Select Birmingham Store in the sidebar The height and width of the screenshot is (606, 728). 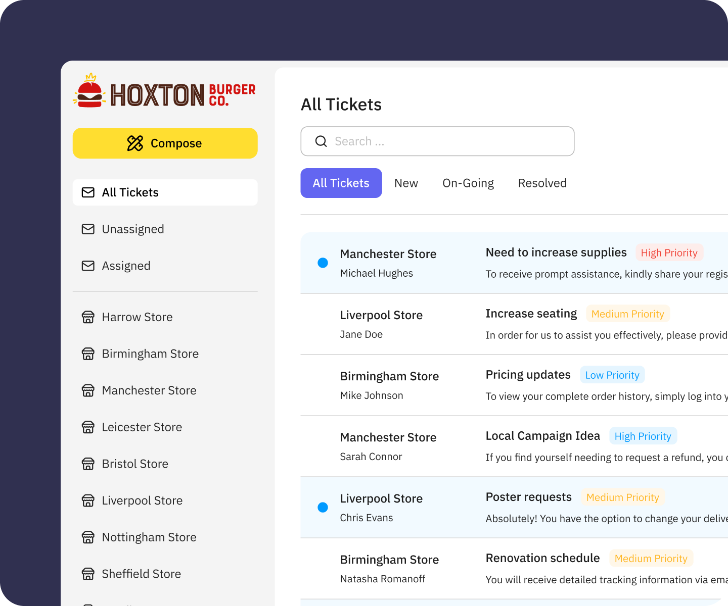pyautogui.click(x=165, y=354)
